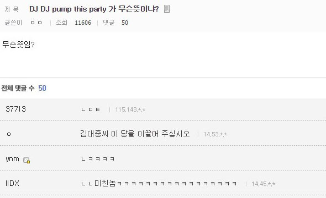Image resolution: width=326 pixels, height=198 pixels.
Task: Click the ㄴㄷㅌ comment text
Action: [x=91, y=109]
